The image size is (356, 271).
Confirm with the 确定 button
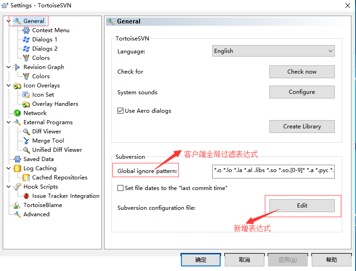pos(201,259)
